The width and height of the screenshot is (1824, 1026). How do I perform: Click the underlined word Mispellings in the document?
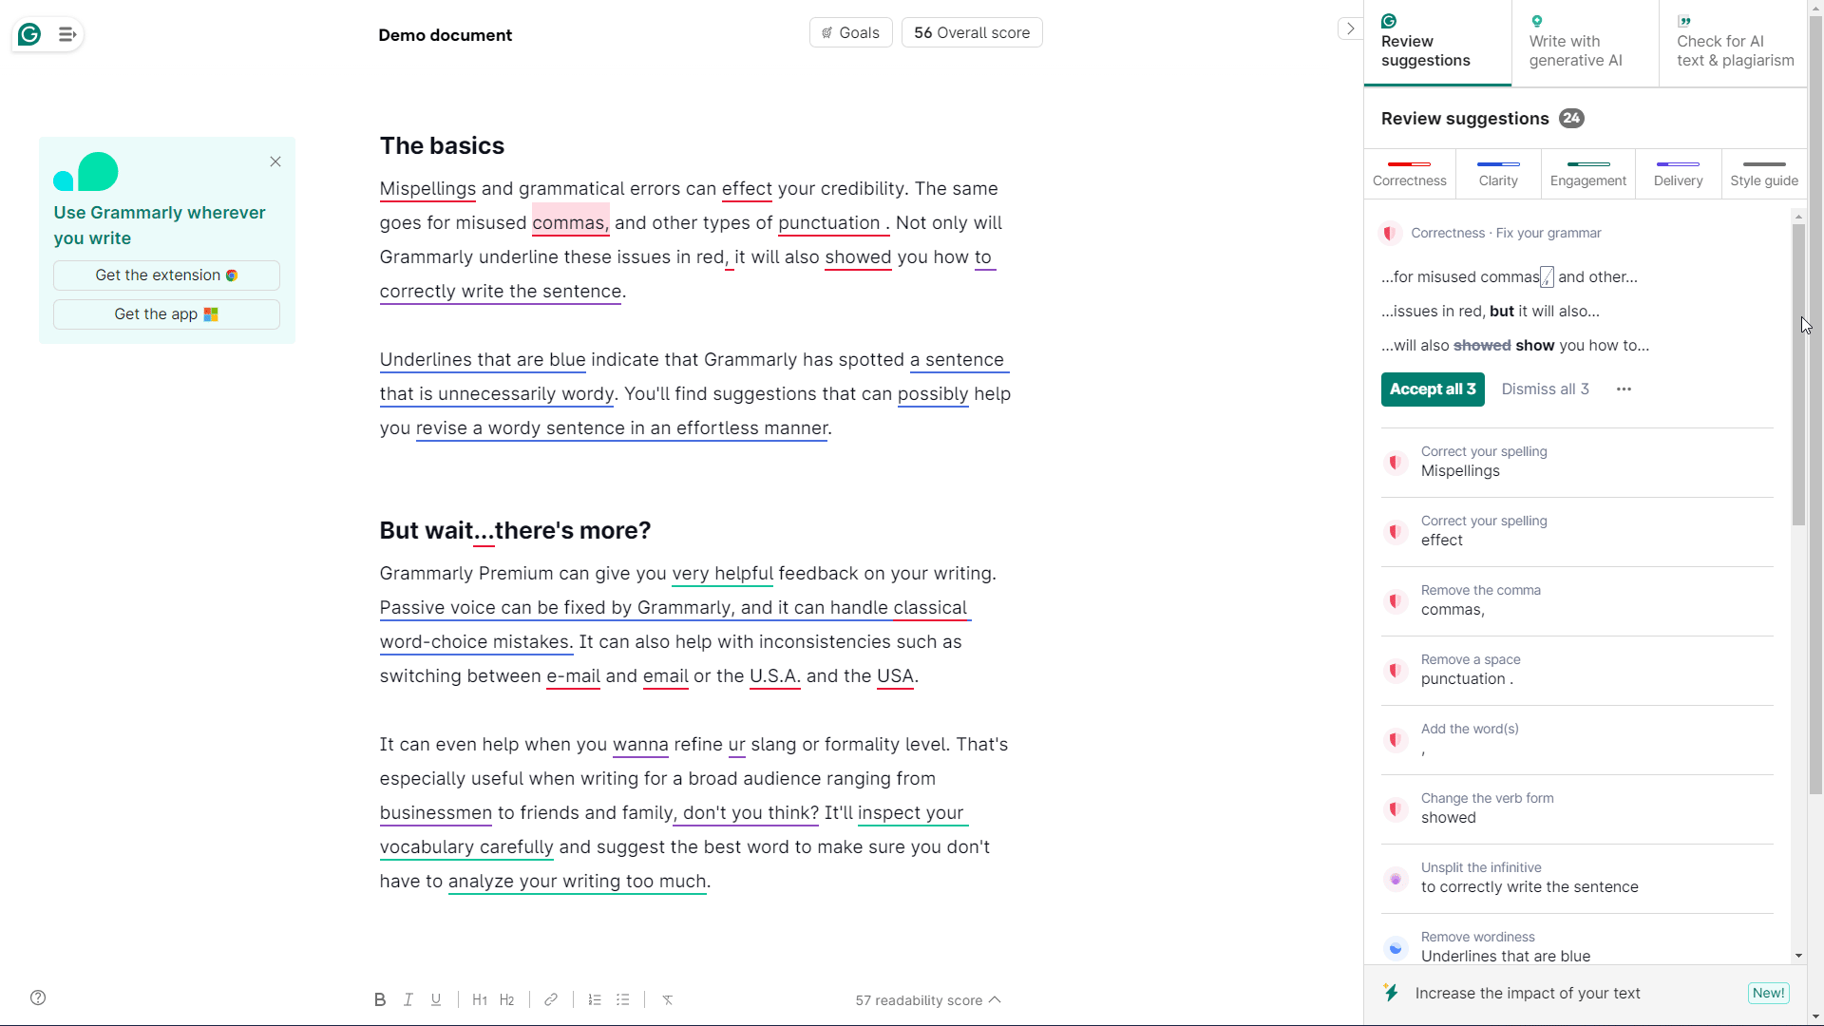427,189
